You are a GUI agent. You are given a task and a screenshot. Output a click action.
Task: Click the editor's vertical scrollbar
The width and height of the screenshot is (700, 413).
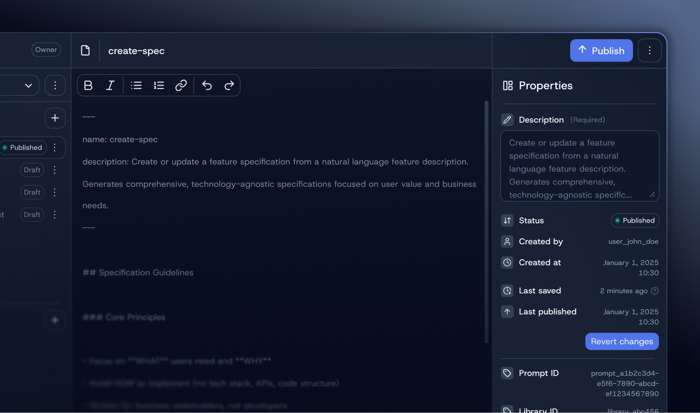(x=486, y=221)
